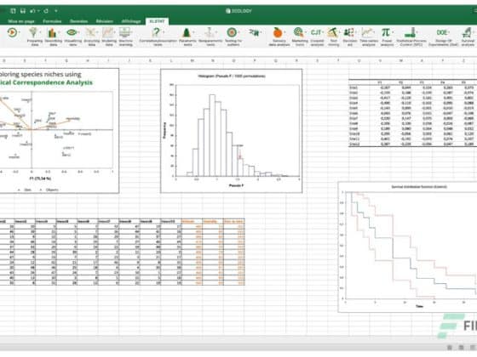
Task: Open Design of Experiments DOE icon
Action: coord(442,32)
